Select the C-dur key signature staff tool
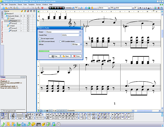Viewport: 164px width, 127px height. pyautogui.click(x=20, y=116)
